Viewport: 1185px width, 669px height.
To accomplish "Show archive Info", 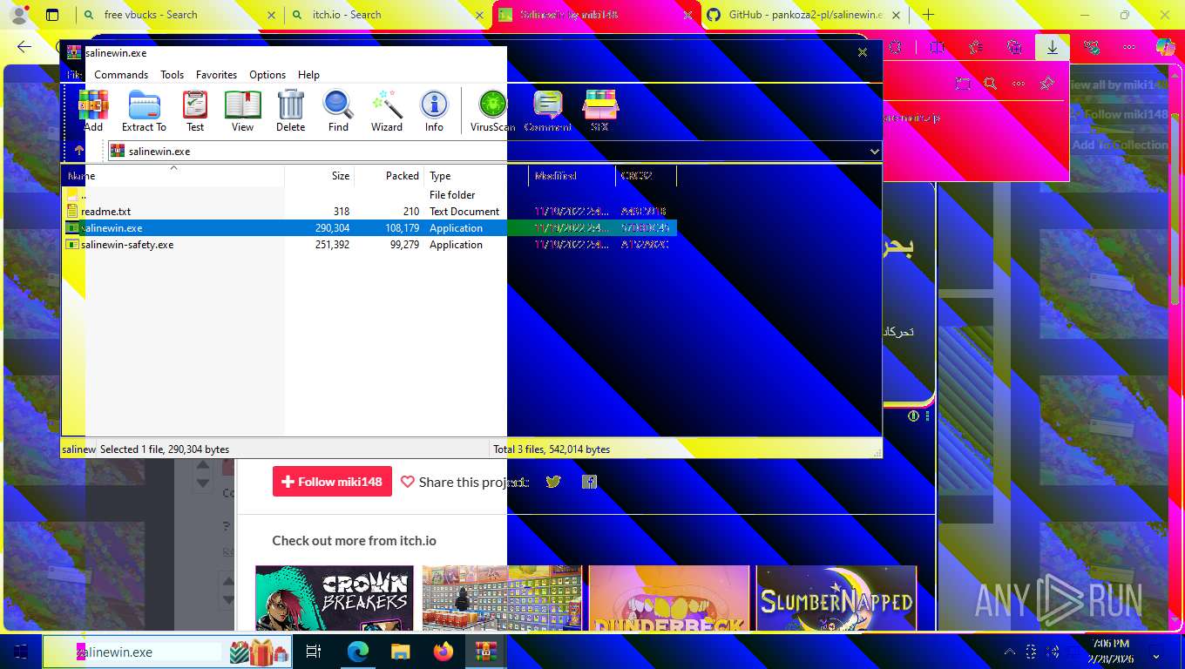I will tap(434, 111).
